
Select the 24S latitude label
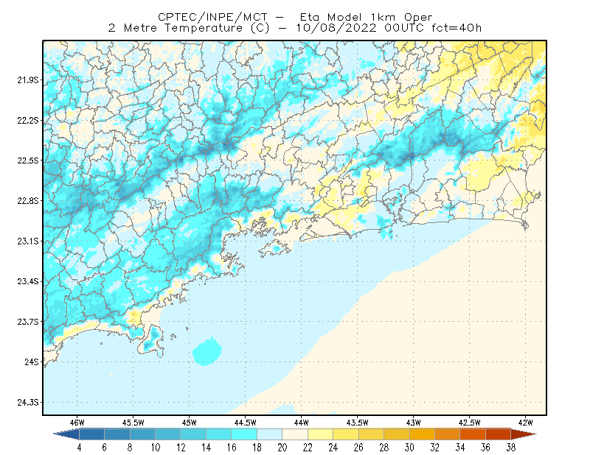(32, 361)
